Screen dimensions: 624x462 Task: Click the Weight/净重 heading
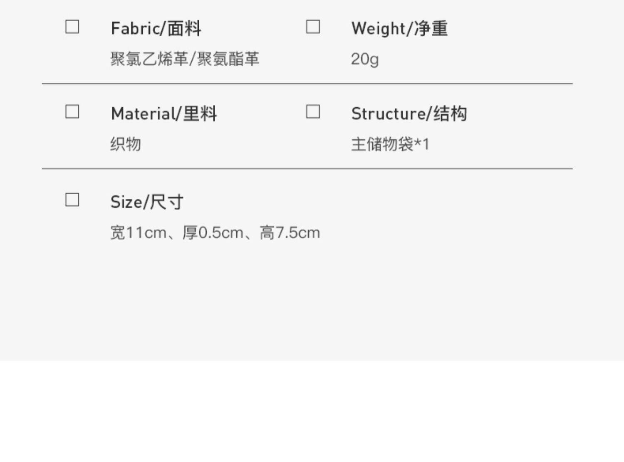pos(399,29)
